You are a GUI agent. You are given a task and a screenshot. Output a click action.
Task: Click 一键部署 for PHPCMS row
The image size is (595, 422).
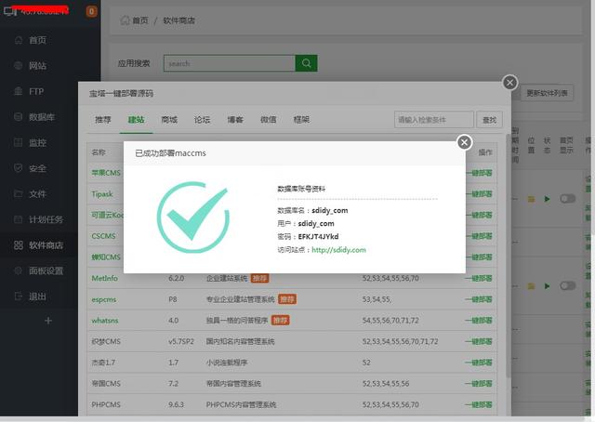tap(478, 405)
